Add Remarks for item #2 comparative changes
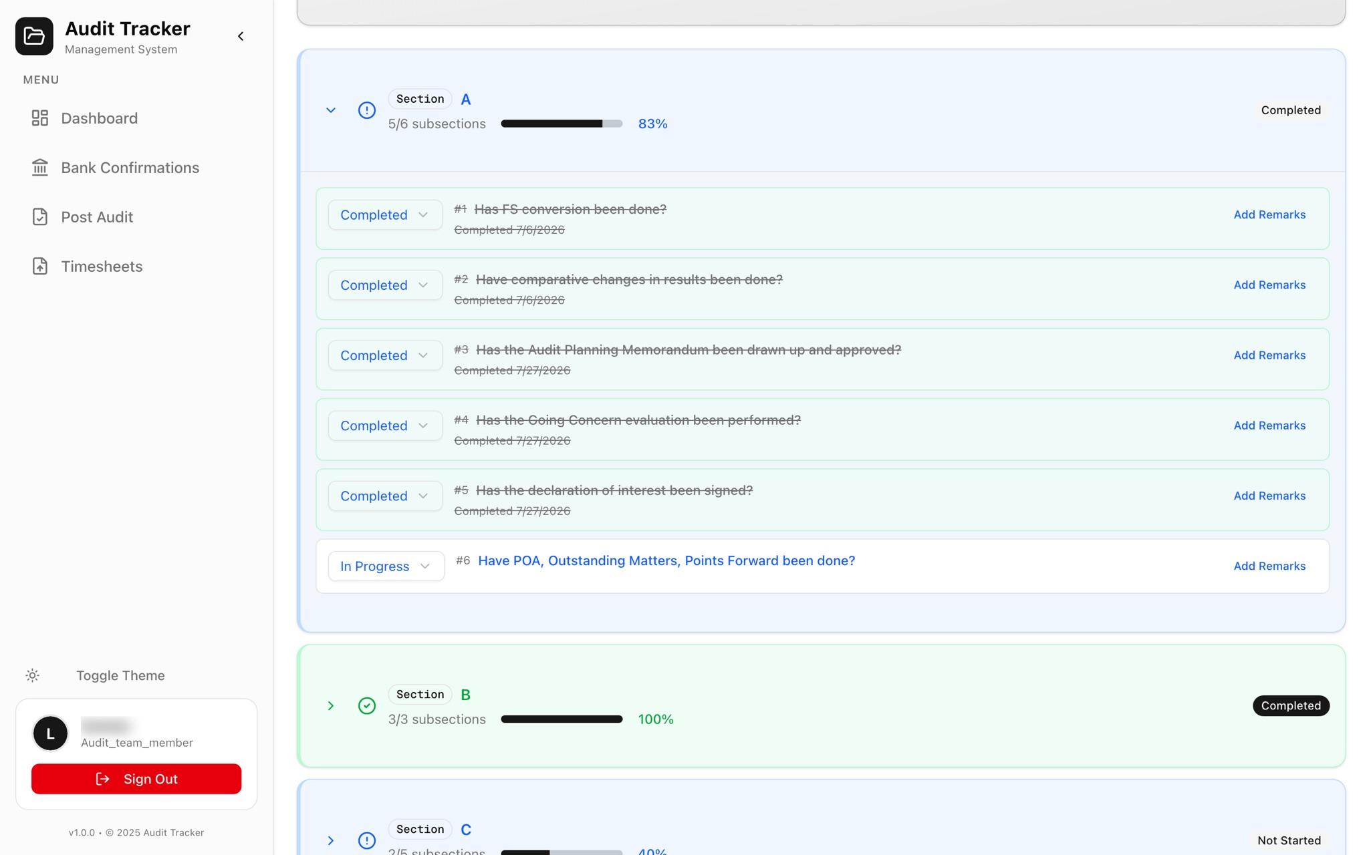1369x855 pixels. [x=1269, y=285]
